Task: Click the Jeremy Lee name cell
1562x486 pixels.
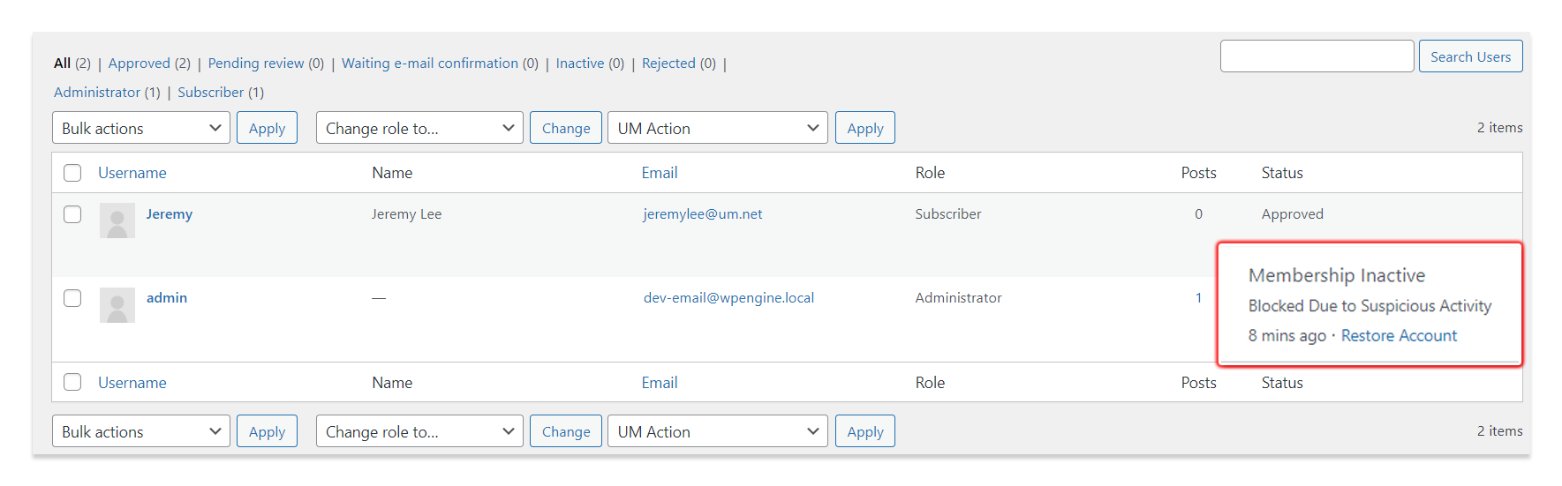Action: coord(406,214)
